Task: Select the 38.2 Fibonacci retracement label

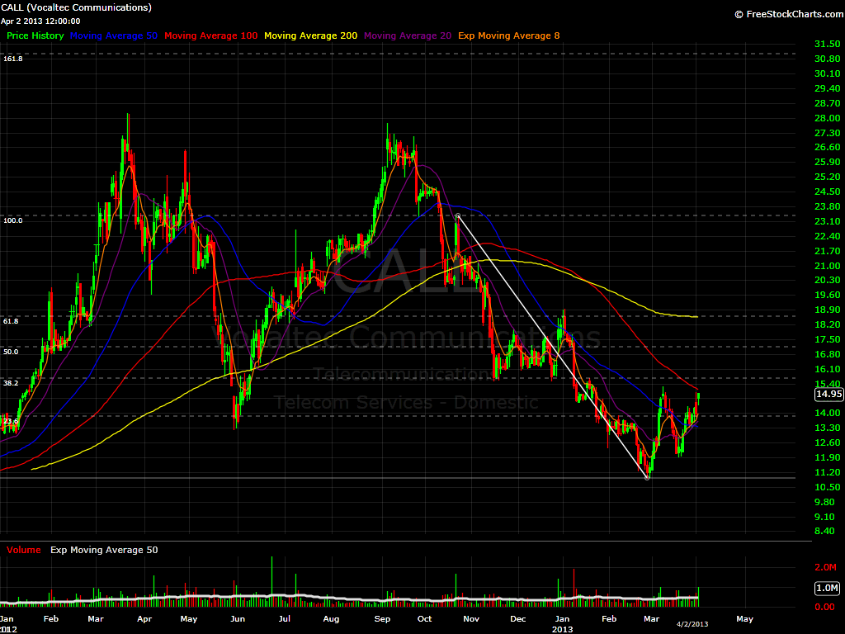Action: click(x=11, y=383)
